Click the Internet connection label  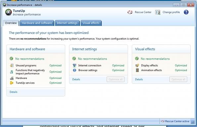tap(90, 65)
